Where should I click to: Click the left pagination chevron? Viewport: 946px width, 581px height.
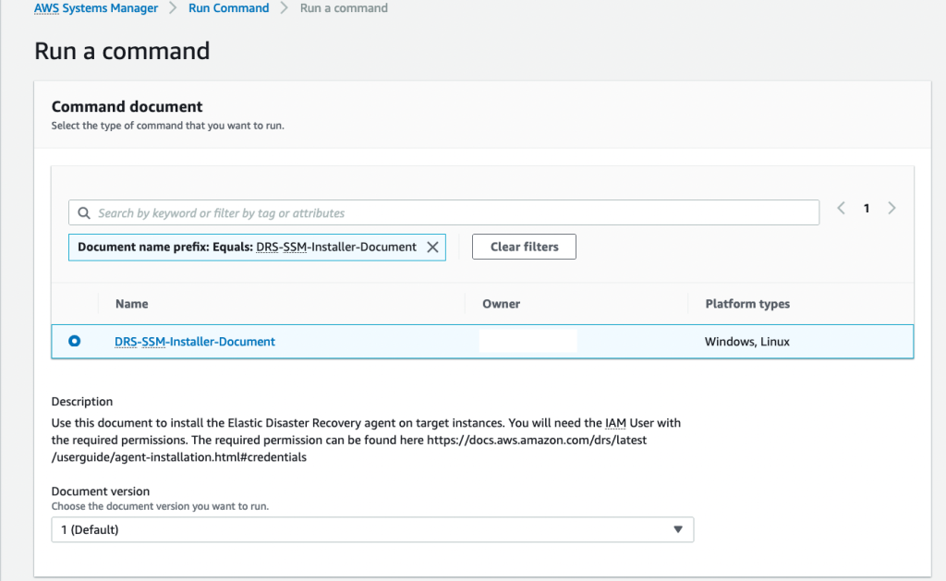(841, 208)
